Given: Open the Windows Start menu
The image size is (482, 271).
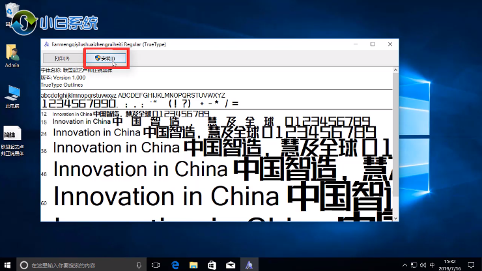Looking at the screenshot, I should click(8, 264).
